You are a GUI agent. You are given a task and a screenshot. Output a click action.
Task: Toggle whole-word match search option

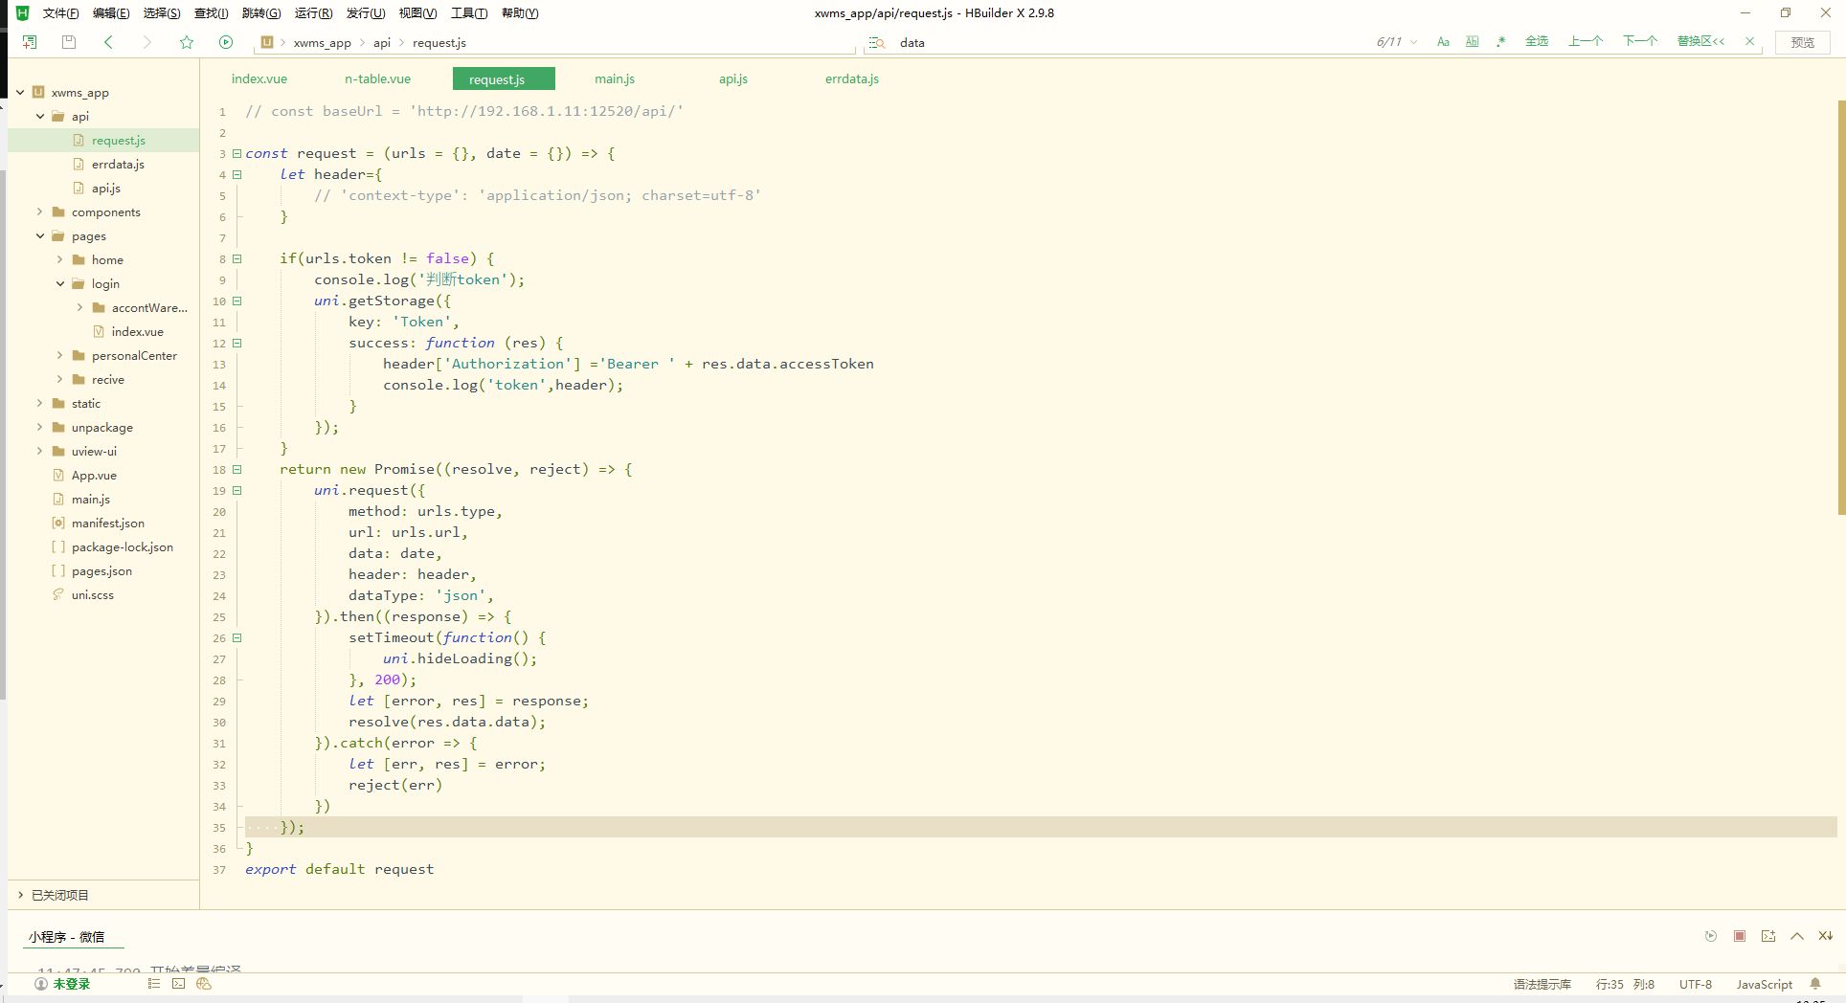[x=1473, y=42]
